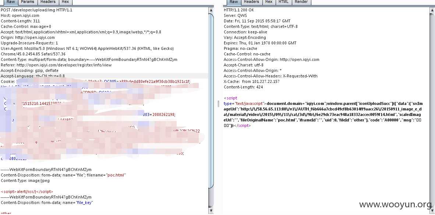Click the <script>alert(/xss/)</script> payload
This screenshot has width=435, height=215.
coord(27,192)
